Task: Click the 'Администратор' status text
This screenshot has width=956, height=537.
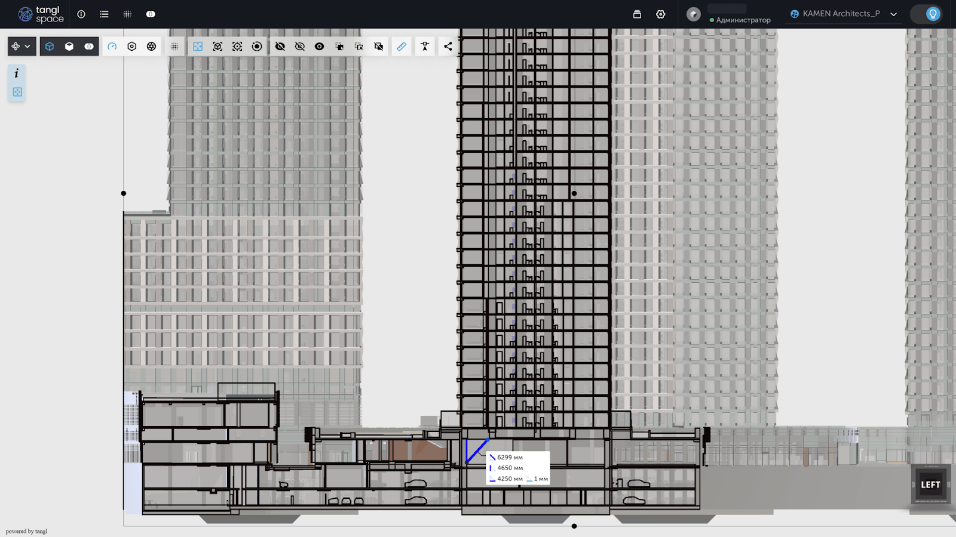Action: pyautogui.click(x=743, y=20)
